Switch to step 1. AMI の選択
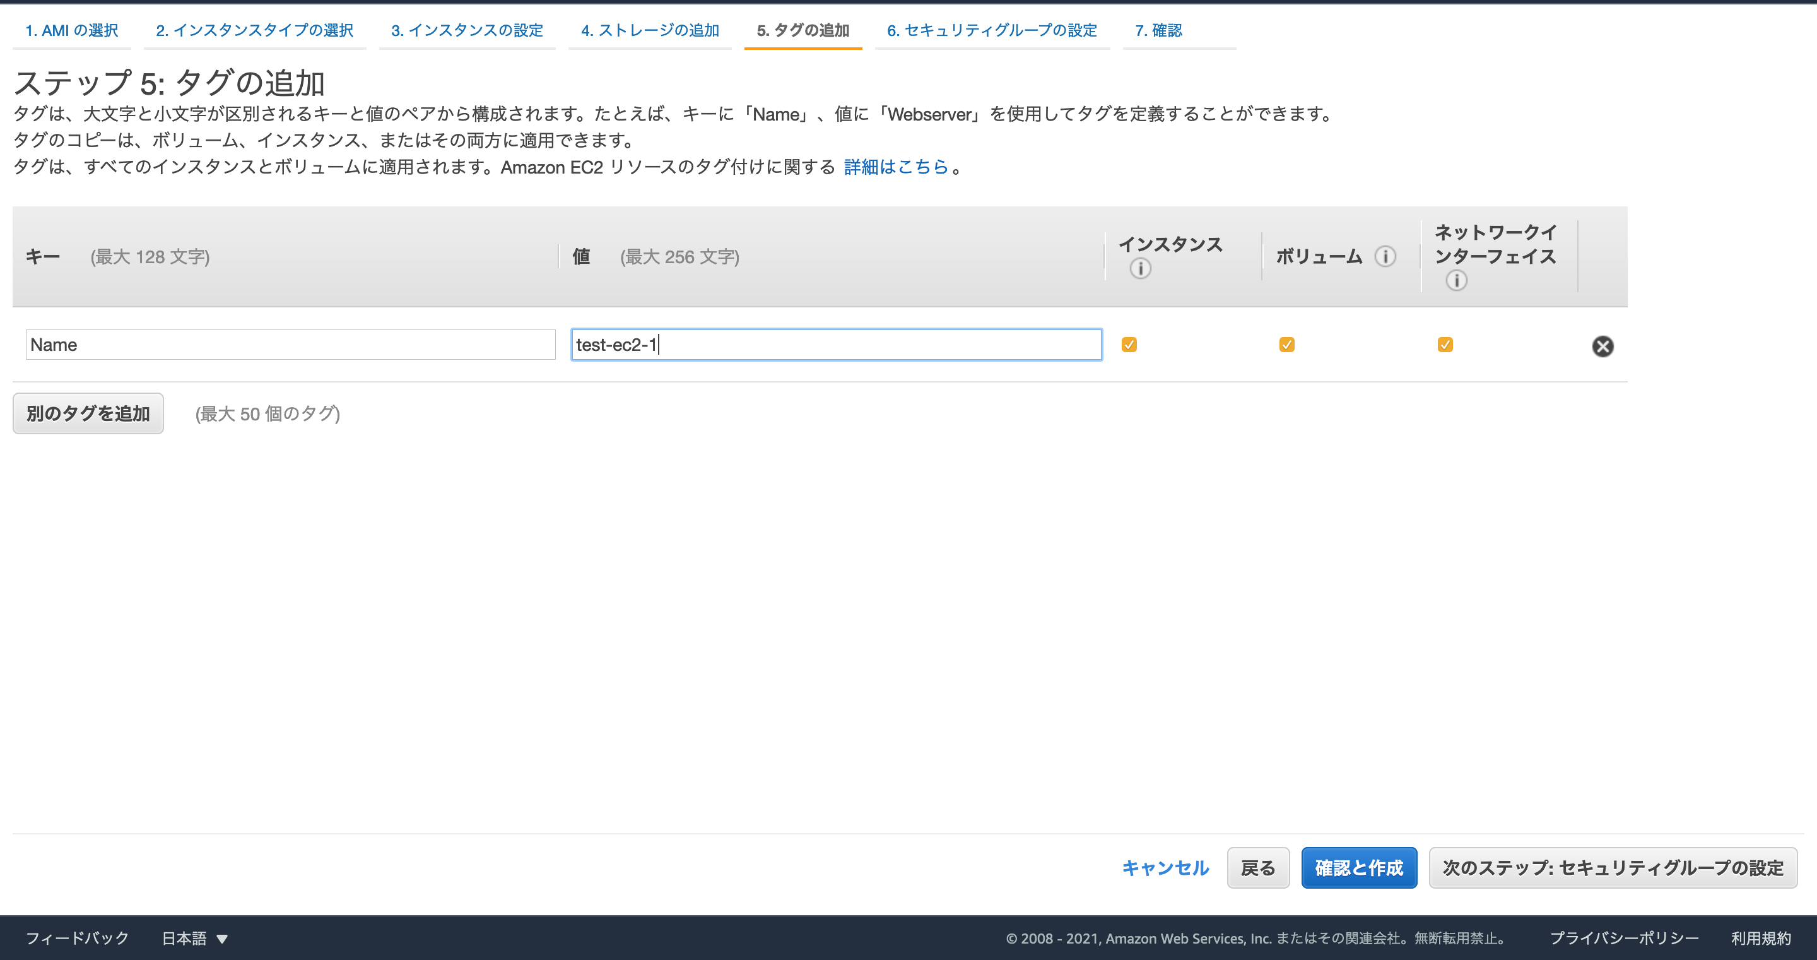Image resolution: width=1817 pixels, height=960 pixels. click(71, 30)
